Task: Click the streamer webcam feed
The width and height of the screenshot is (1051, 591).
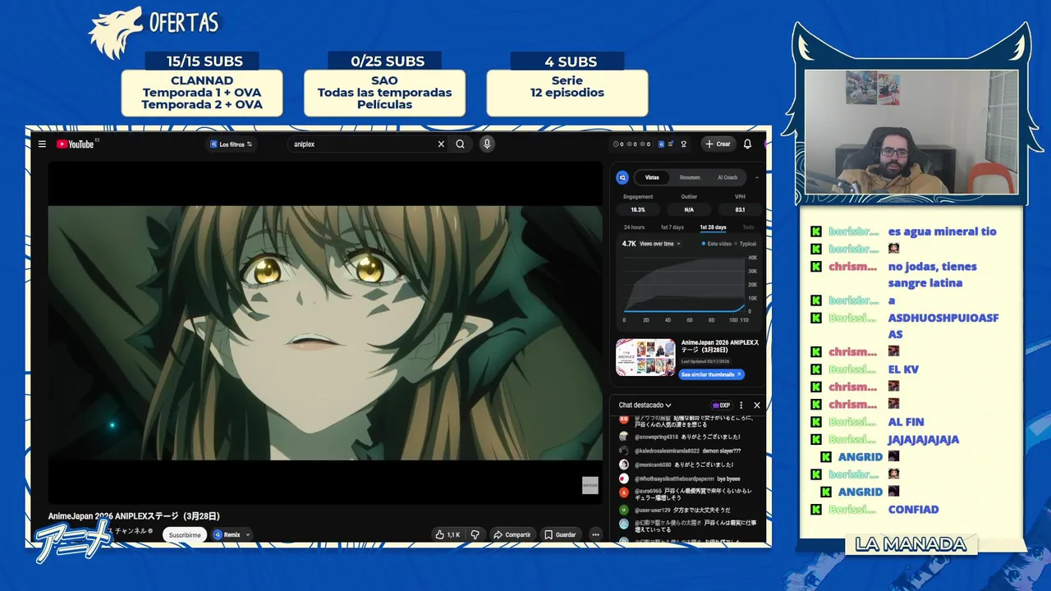Action: click(x=911, y=132)
